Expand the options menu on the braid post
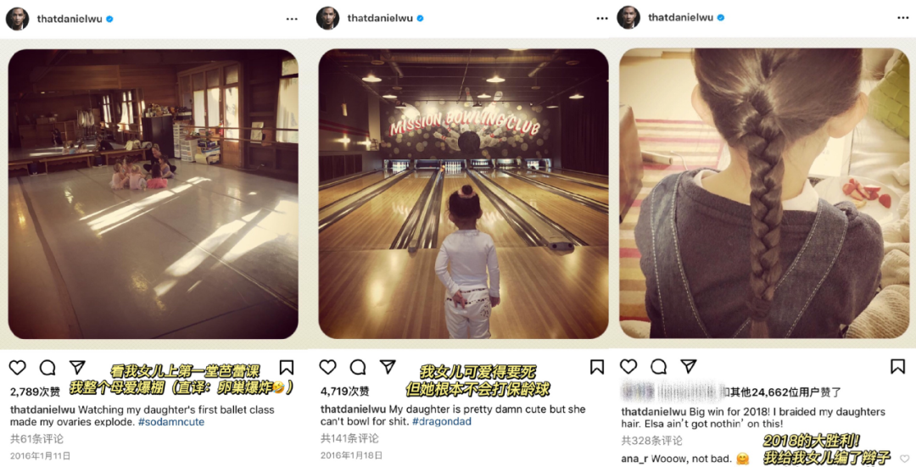The image size is (916, 467). (903, 18)
